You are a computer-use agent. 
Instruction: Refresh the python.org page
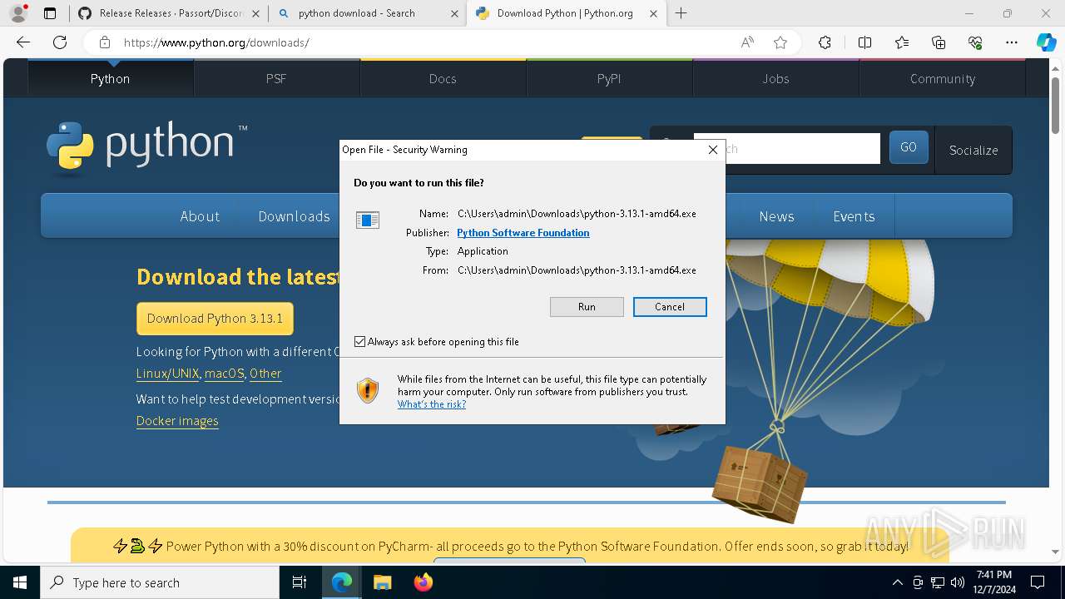coord(60,42)
